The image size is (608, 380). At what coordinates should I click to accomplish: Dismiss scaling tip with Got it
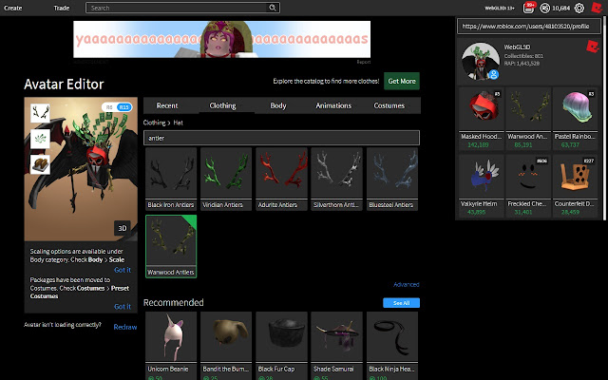pos(123,270)
